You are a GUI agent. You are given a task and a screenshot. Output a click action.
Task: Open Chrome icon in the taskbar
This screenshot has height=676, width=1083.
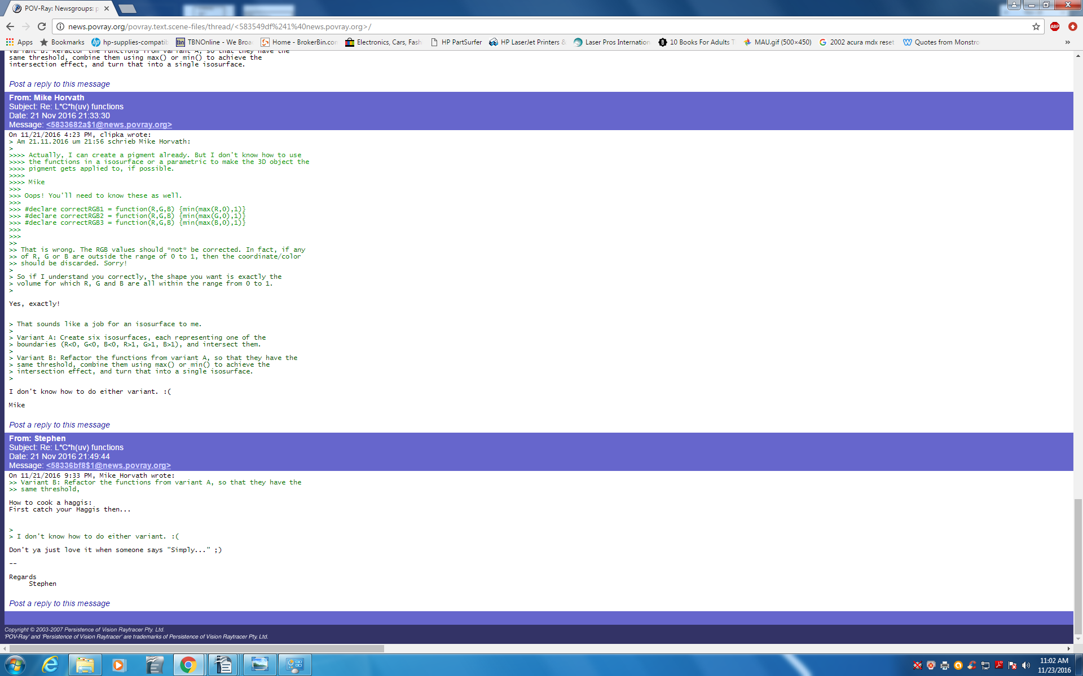188,665
